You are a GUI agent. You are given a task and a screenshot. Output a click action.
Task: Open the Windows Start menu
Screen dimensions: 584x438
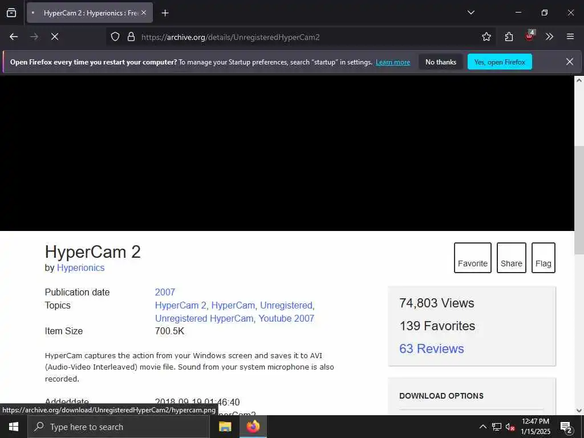[14, 427]
